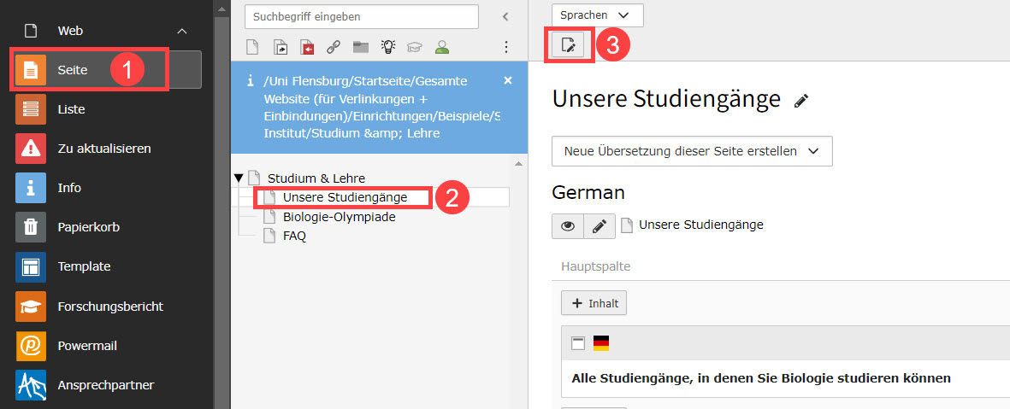Click the folder icon in tree toolbar
This screenshot has height=409, width=1010.
[x=360, y=47]
